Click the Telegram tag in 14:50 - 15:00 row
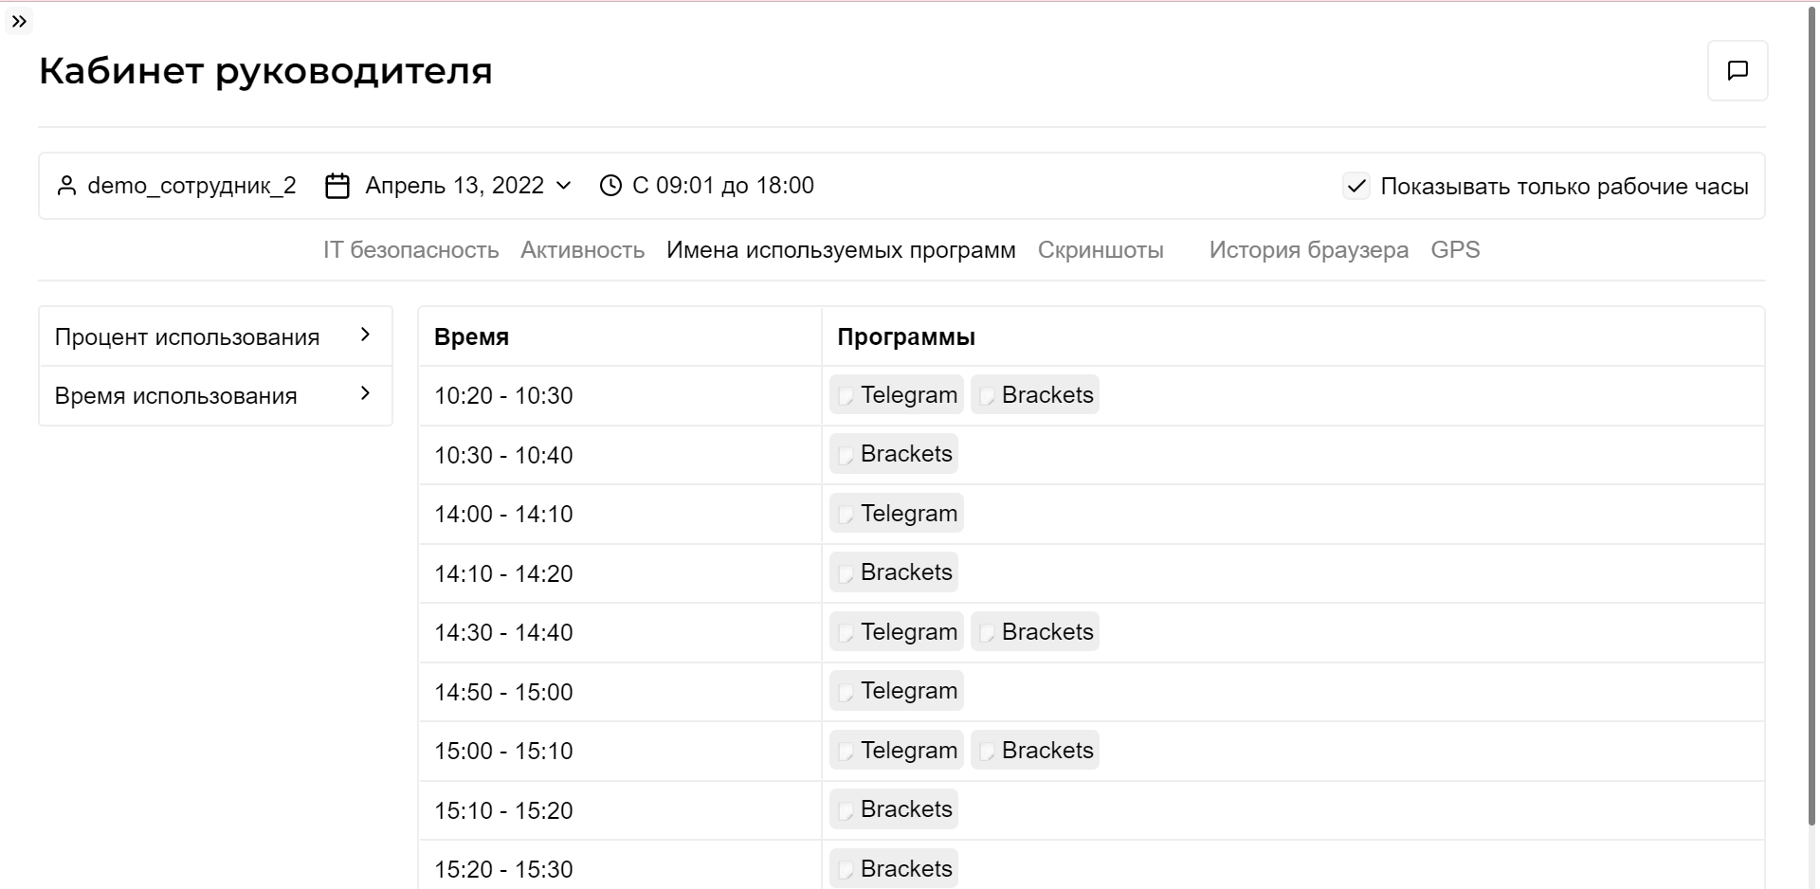This screenshot has width=1820, height=889. pos(897,691)
